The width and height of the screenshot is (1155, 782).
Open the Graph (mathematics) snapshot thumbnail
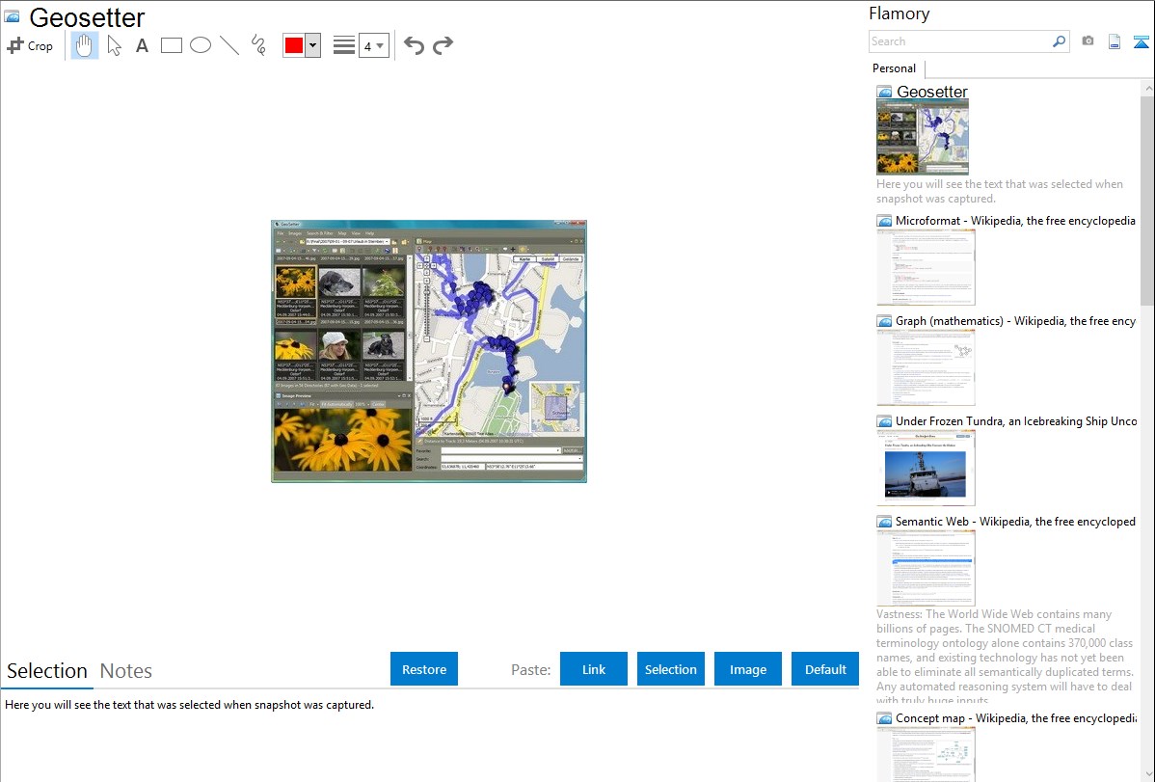(926, 367)
